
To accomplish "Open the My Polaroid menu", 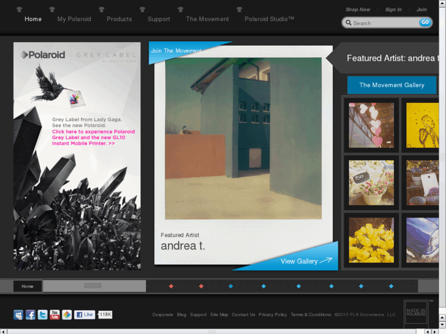I will click(x=74, y=19).
